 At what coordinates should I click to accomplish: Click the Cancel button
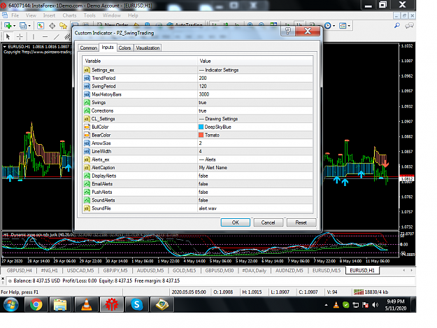pyautogui.click(x=268, y=222)
